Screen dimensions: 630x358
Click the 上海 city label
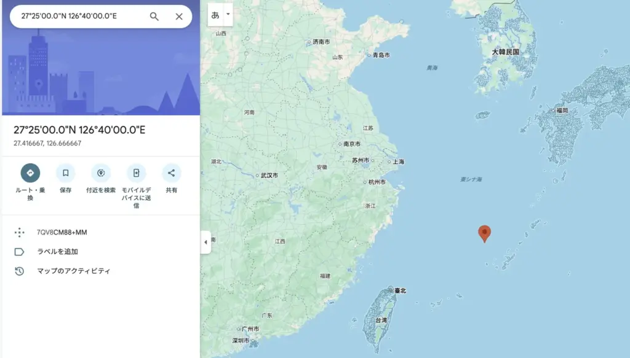(399, 161)
